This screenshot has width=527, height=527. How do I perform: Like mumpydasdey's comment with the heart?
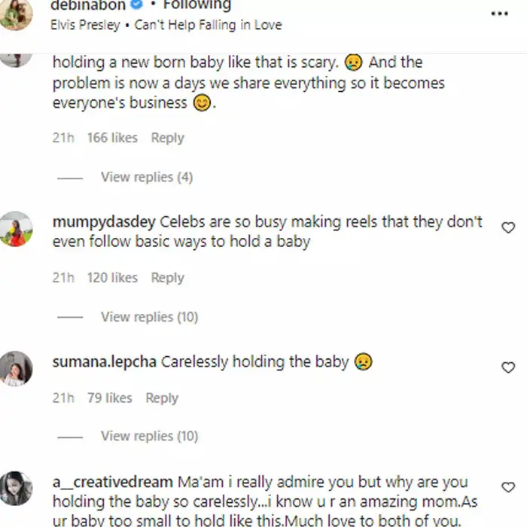click(508, 227)
